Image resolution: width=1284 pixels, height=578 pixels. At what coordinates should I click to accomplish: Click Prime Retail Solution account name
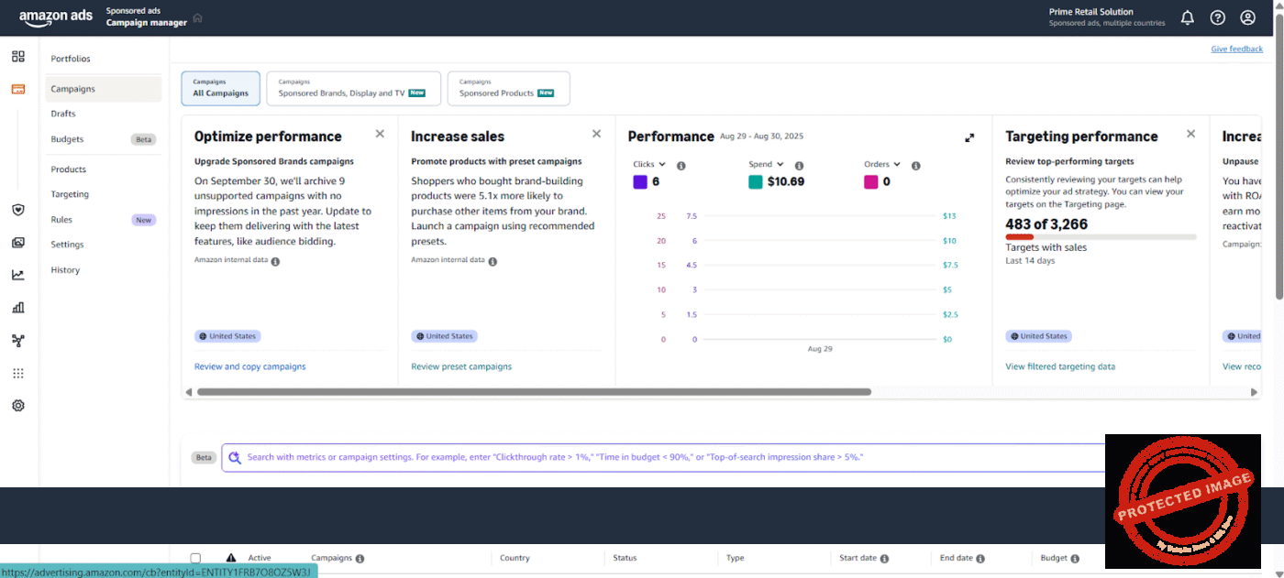click(x=1091, y=12)
